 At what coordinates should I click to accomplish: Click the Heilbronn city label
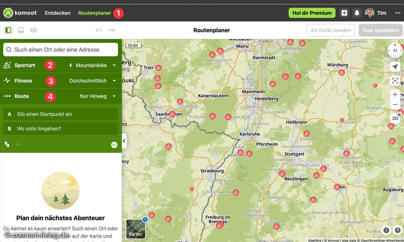coord(297,122)
